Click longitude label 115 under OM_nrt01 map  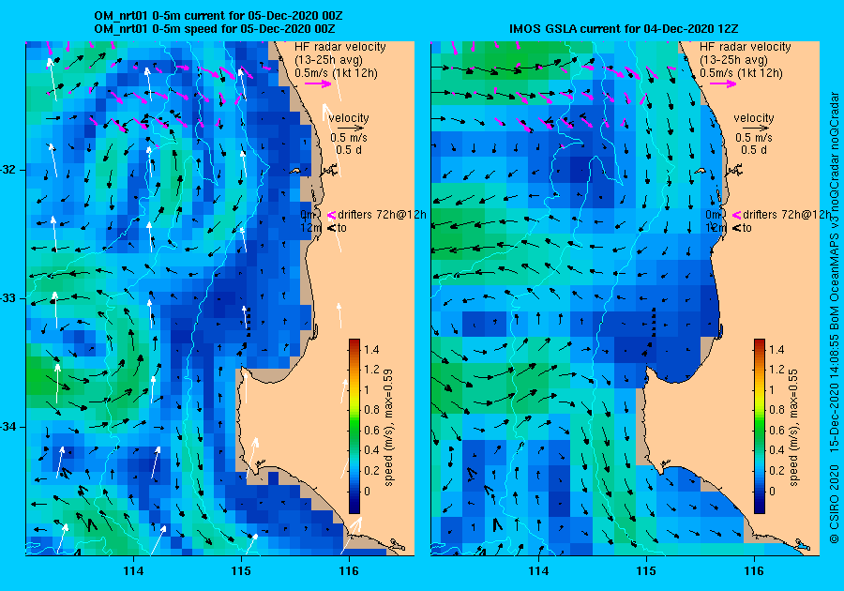(x=241, y=571)
